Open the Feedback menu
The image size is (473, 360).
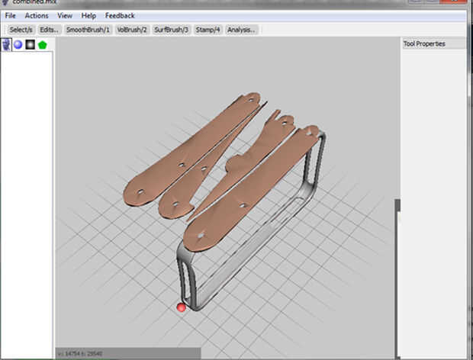pos(120,15)
